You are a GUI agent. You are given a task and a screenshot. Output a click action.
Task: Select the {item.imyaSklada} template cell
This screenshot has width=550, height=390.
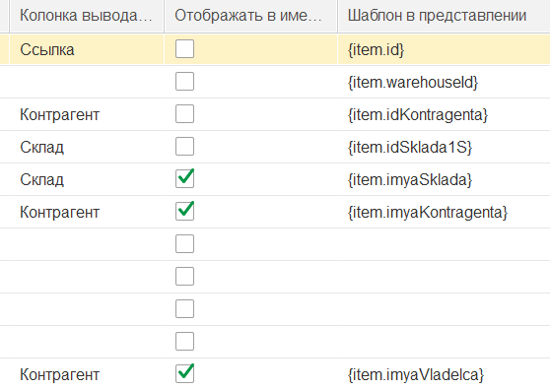coord(444,180)
